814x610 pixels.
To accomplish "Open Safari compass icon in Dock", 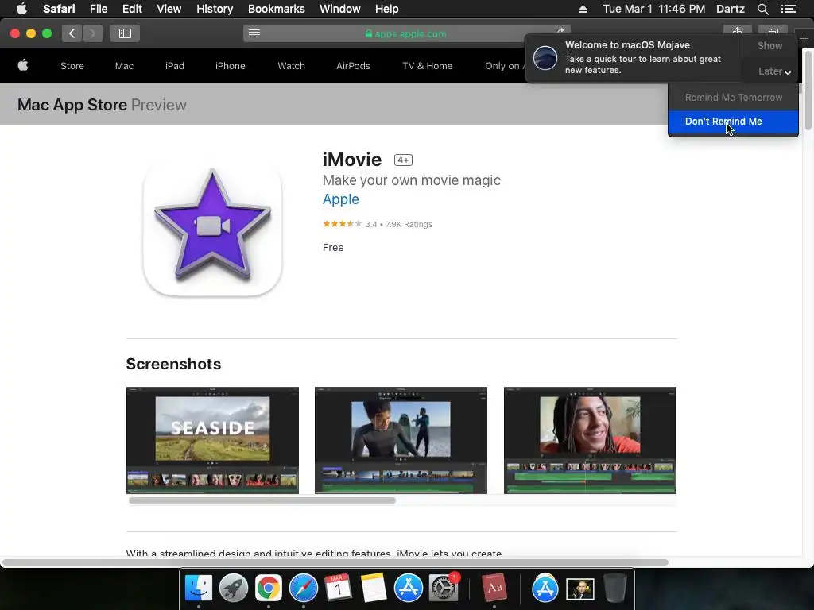I will 303,588.
